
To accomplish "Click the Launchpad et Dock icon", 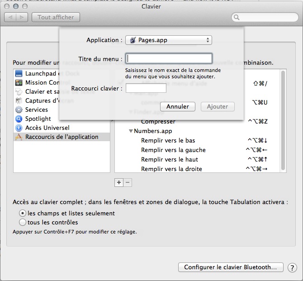I will click(19, 74).
